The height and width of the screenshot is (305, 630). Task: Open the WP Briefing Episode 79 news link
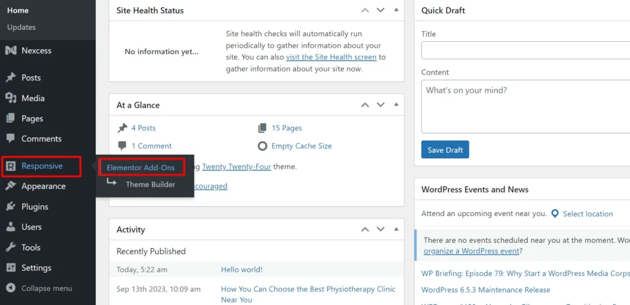pyautogui.click(x=525, y=273)
